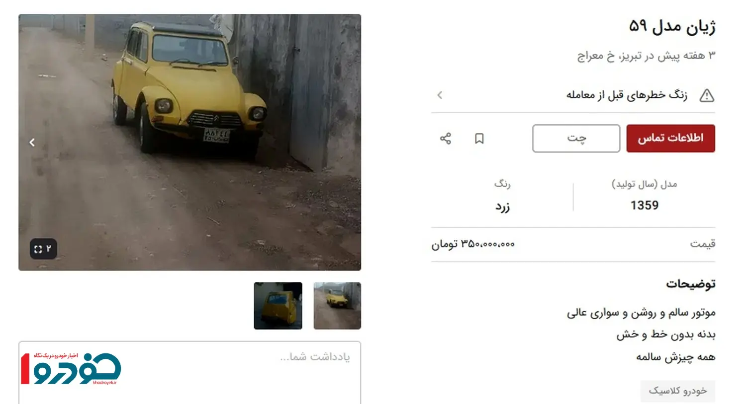Open the red contact information button
The width and height of the screenshot is (746, 404).
(x=670, y=138)
